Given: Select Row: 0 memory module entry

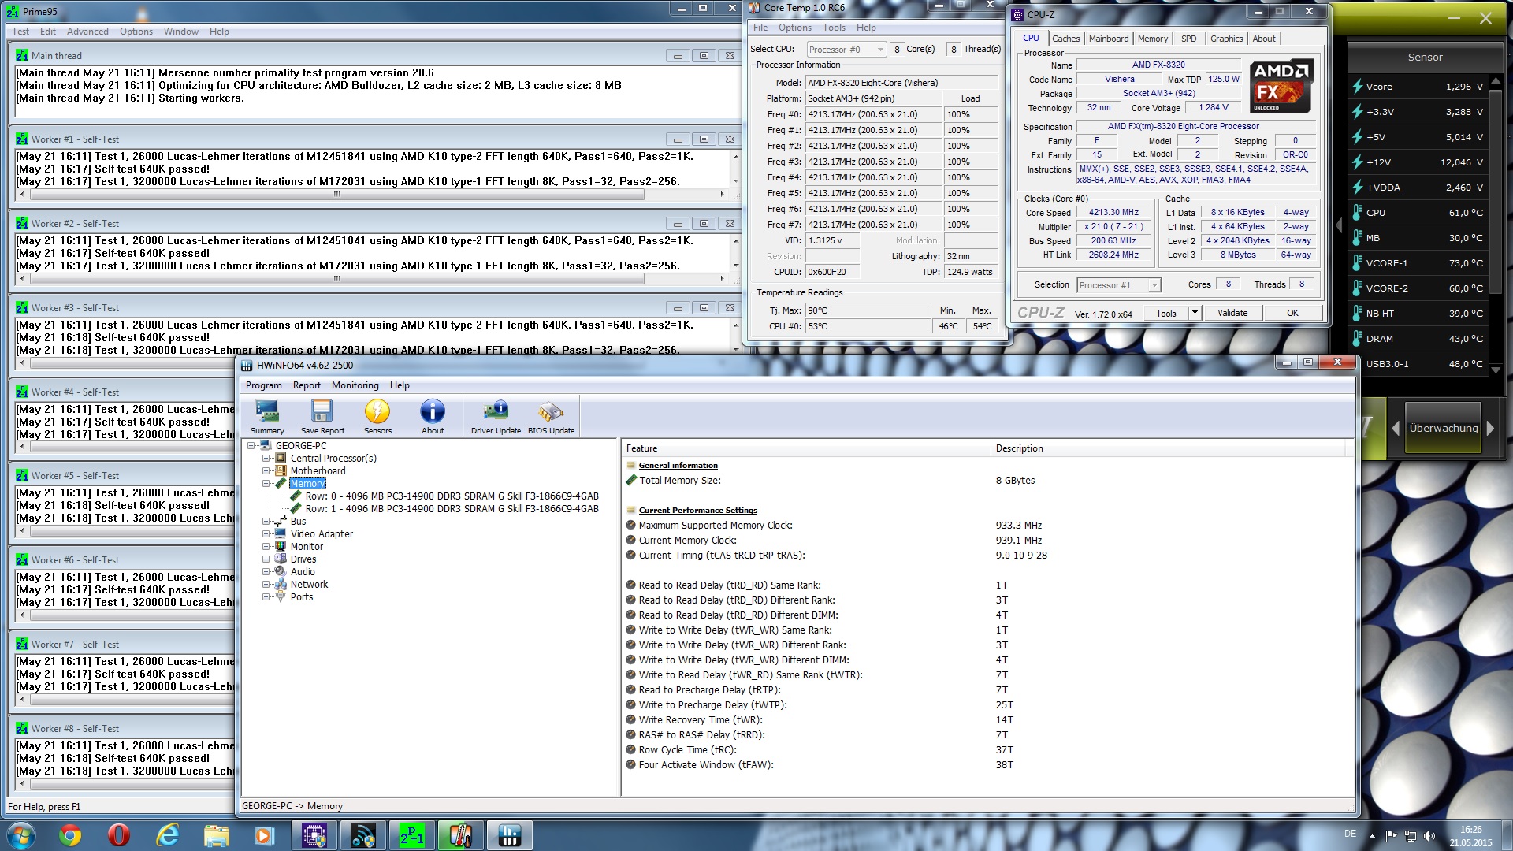Looking at the screenshot, I should pos(452,496).
